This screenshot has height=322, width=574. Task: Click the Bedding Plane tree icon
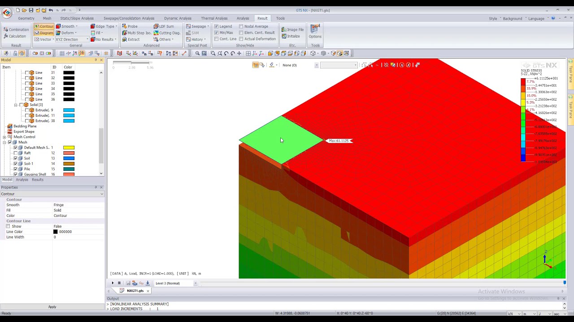click(10, 126)
